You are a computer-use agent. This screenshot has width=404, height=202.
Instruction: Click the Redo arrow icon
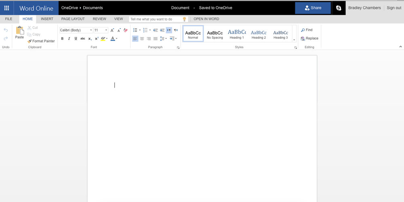coord(6,38)
